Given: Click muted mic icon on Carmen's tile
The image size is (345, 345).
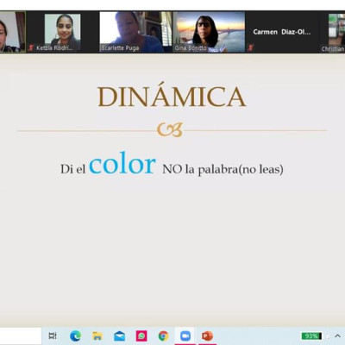Looking at the screenshot, I should (251, 47).
